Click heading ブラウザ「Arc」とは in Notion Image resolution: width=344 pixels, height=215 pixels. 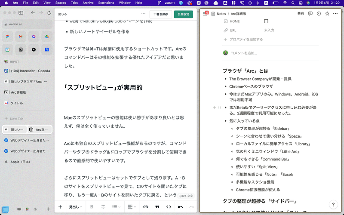pos(246,71)
